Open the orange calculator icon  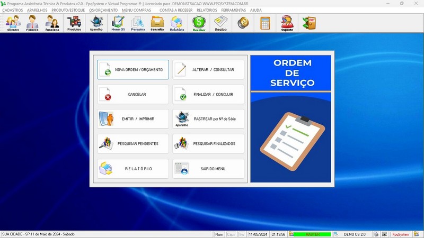[265, 23]
